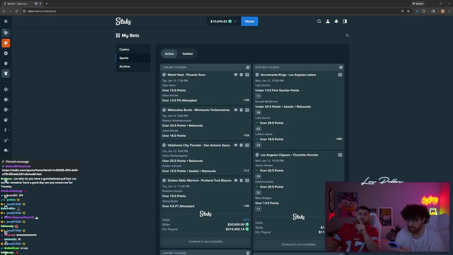Open Oklahoma City Thunder - San Antonio Spurs match
The image size is (453, 255).
click(x=199, y=145)
